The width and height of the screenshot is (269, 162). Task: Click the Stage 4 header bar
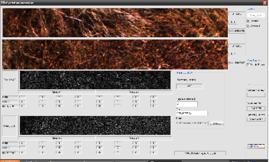134,138
